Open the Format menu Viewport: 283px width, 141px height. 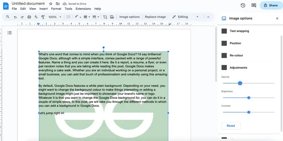pyautogui.click(x=56, y=8)
